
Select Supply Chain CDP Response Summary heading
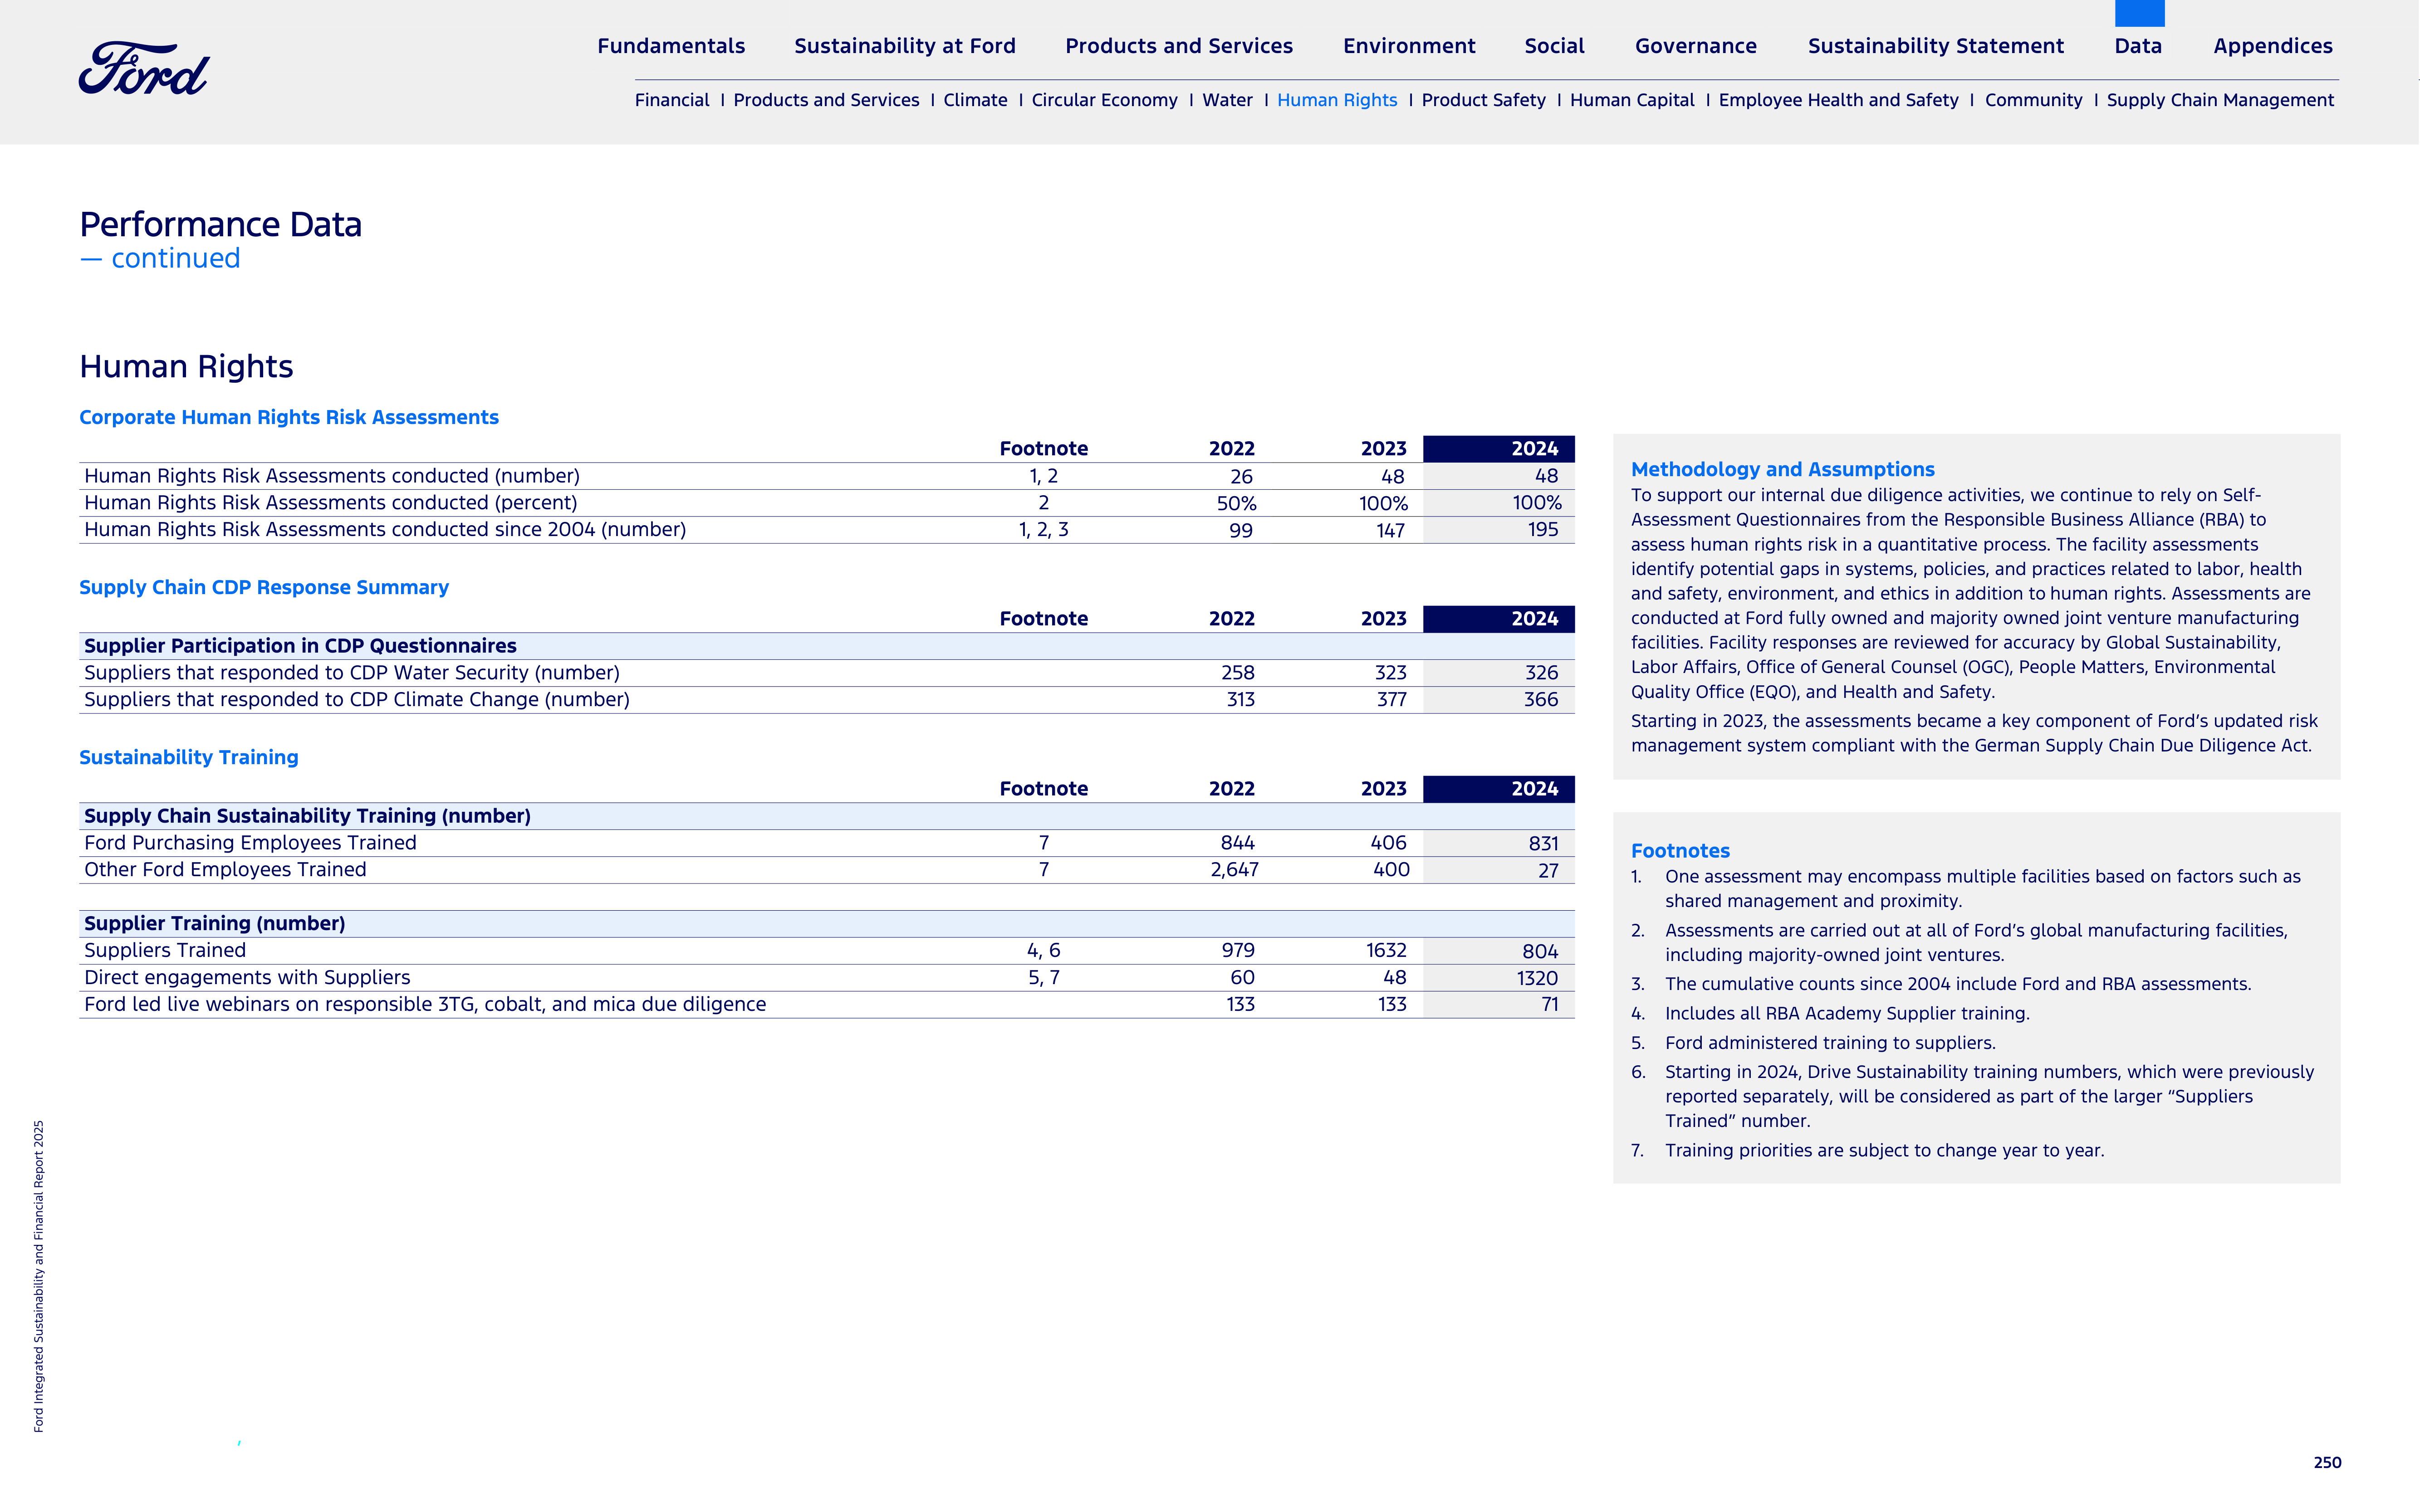(263, 588)
